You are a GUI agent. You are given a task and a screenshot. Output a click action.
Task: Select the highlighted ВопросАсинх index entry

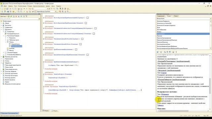pyautogui.click(x=183, y=34)
